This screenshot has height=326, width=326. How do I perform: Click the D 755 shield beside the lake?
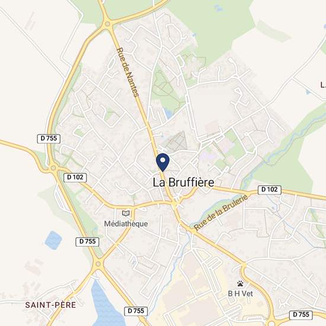click(136, 311)
